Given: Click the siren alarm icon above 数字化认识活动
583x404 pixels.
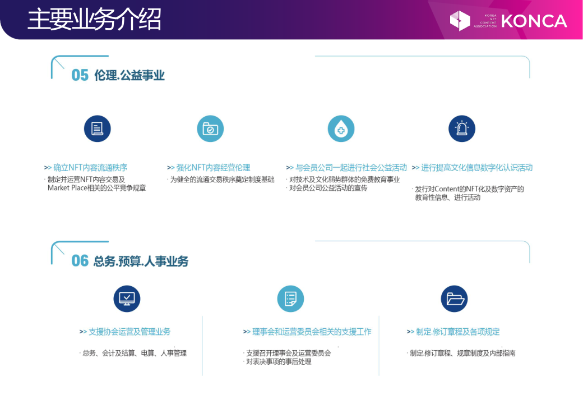Looking at the screenshot, I should pos(462,128).
